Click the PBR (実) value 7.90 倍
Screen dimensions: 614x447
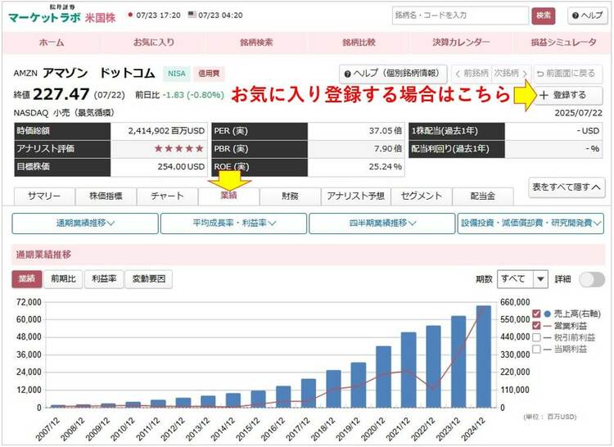tap(388, 149)
